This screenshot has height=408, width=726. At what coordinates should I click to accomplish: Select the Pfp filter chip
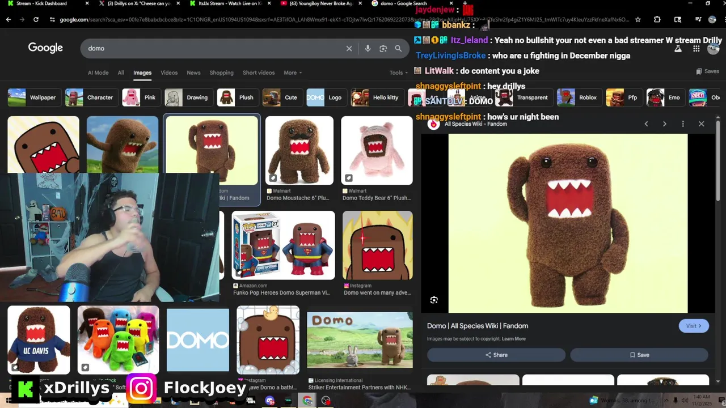tap(624, 97)
